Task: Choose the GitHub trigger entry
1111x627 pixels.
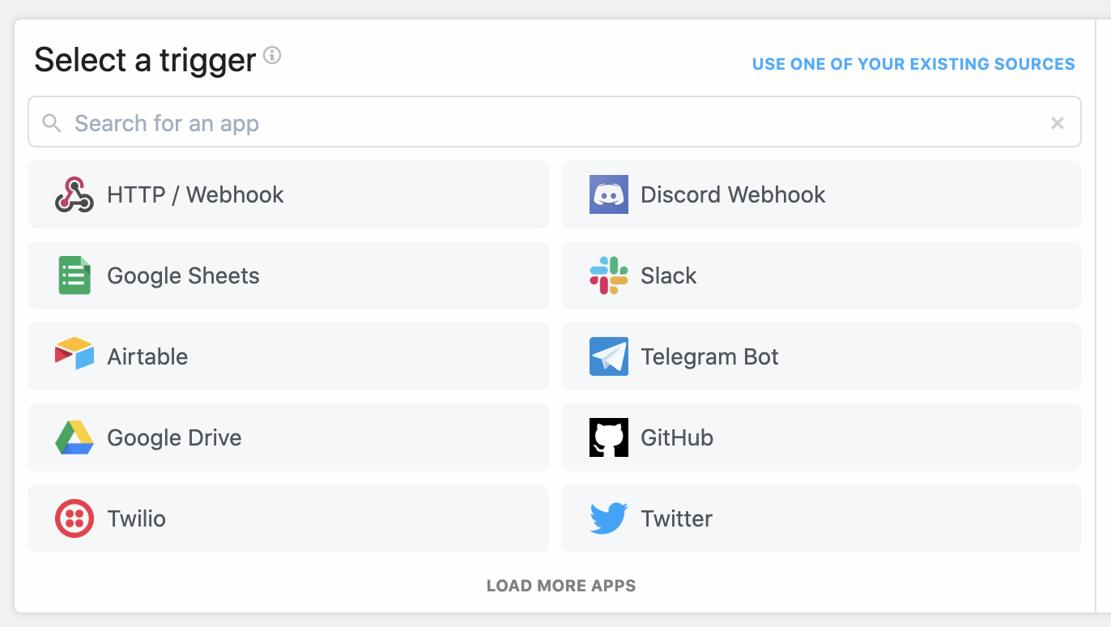Action: point(820,437)
